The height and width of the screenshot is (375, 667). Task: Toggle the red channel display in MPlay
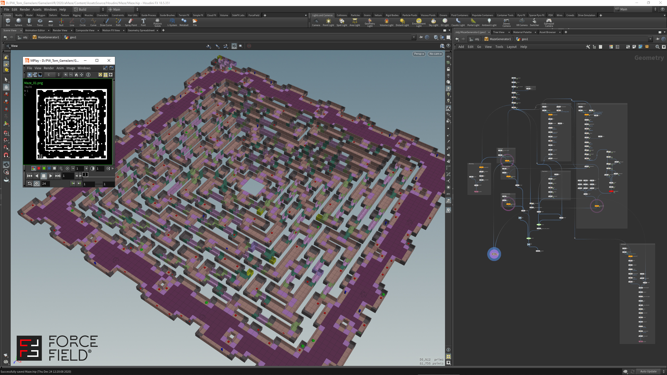38,168
